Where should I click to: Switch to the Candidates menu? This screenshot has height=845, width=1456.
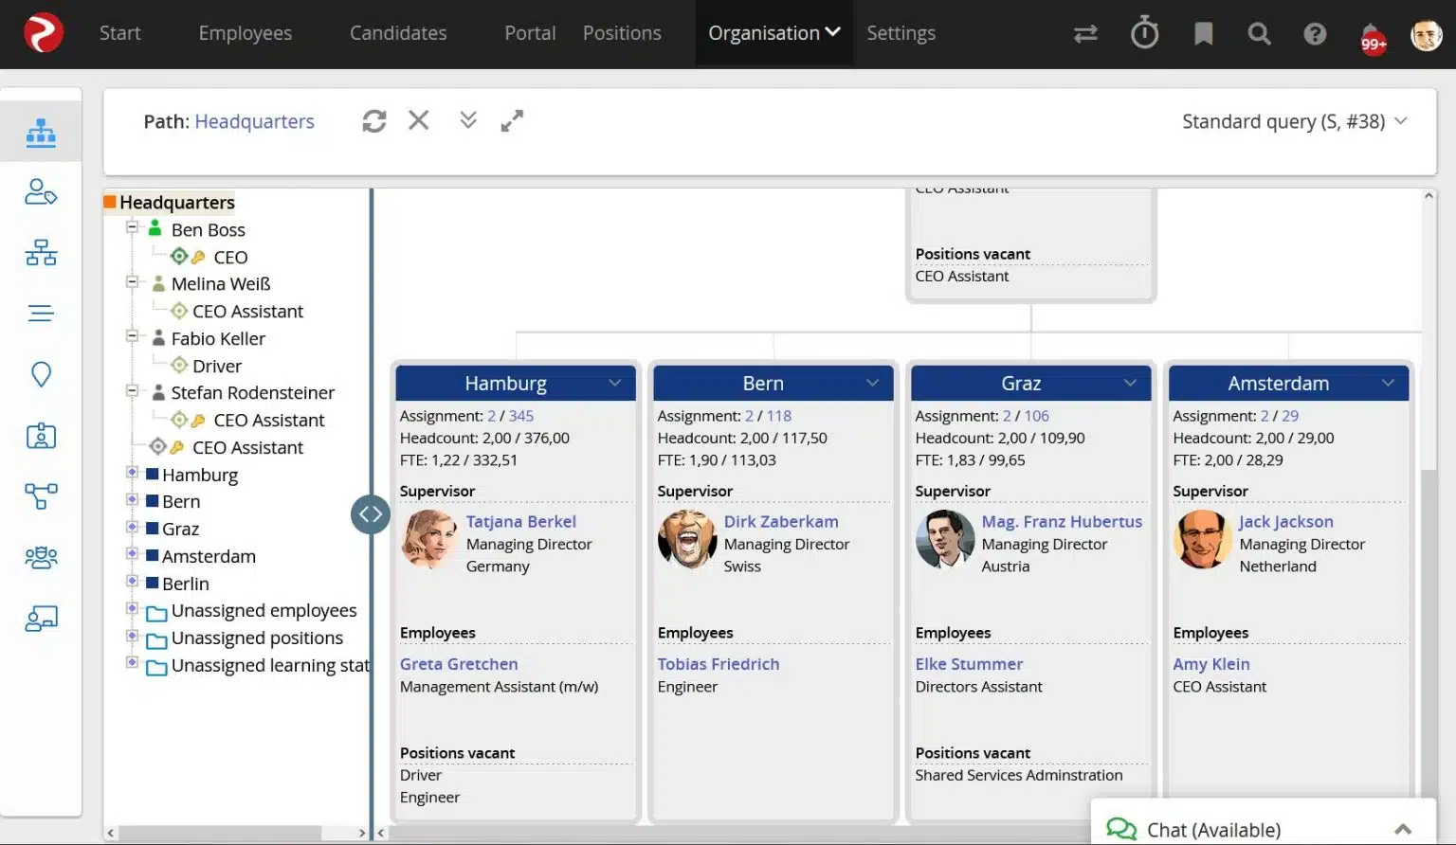397,33
